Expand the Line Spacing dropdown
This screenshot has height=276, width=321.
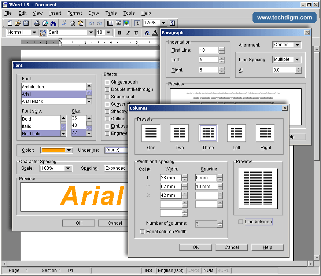[297, 60]
